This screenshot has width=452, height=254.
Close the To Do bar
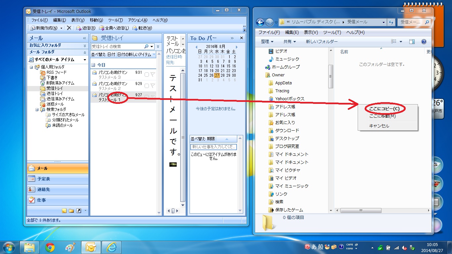[241, 38]
